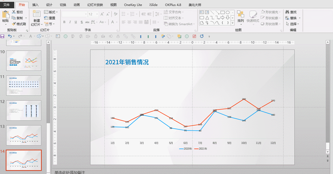Save the presentation with the floppy icon
This screenshot has width=333, height=174.
tap(3, 36)
